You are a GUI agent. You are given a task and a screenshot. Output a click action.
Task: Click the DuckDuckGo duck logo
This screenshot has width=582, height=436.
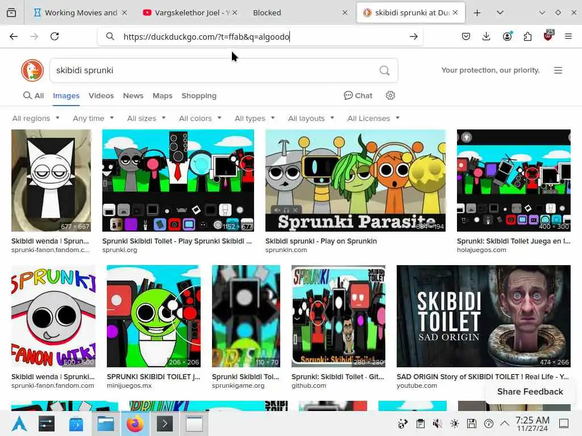(32, 70)
